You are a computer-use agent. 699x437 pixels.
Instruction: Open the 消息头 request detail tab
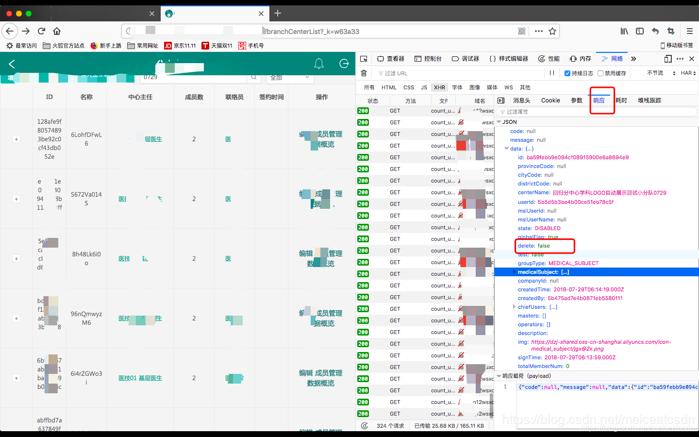coord(522,101)
